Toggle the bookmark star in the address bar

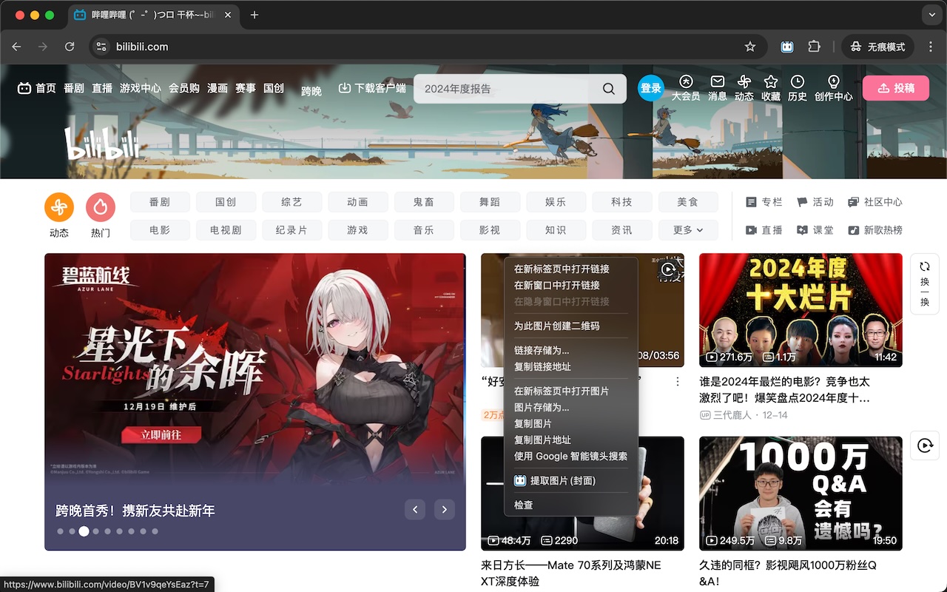pyautogui.click(x=750, y=46)
